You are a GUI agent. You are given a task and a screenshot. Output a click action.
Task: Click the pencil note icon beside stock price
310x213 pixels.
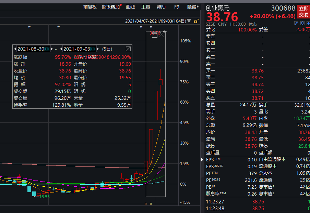click(297, 24)
